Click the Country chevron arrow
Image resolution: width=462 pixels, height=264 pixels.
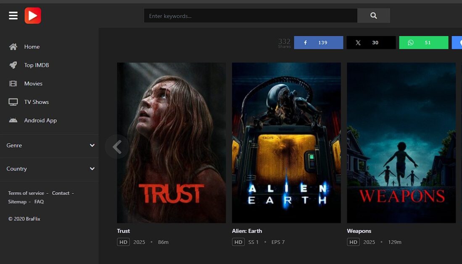coord(92,169)
